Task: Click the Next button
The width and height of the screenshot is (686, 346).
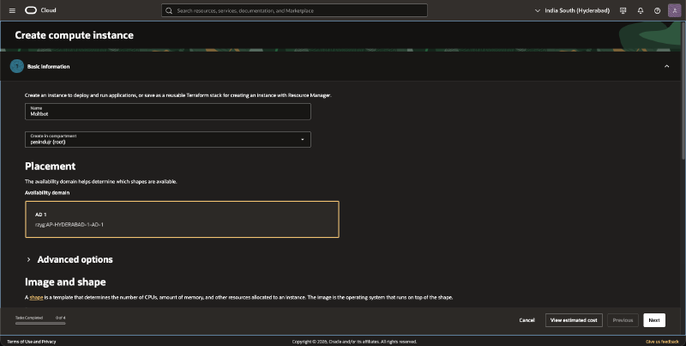Action: click(654, 320)
